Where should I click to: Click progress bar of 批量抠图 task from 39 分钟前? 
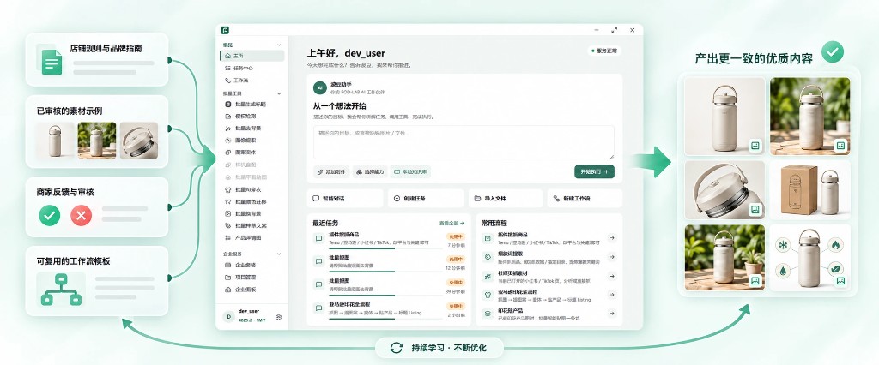pos(385,295)
